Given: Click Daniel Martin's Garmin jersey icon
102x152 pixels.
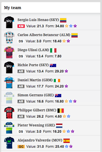Looking at the screenshot, I should pos(9,82).
